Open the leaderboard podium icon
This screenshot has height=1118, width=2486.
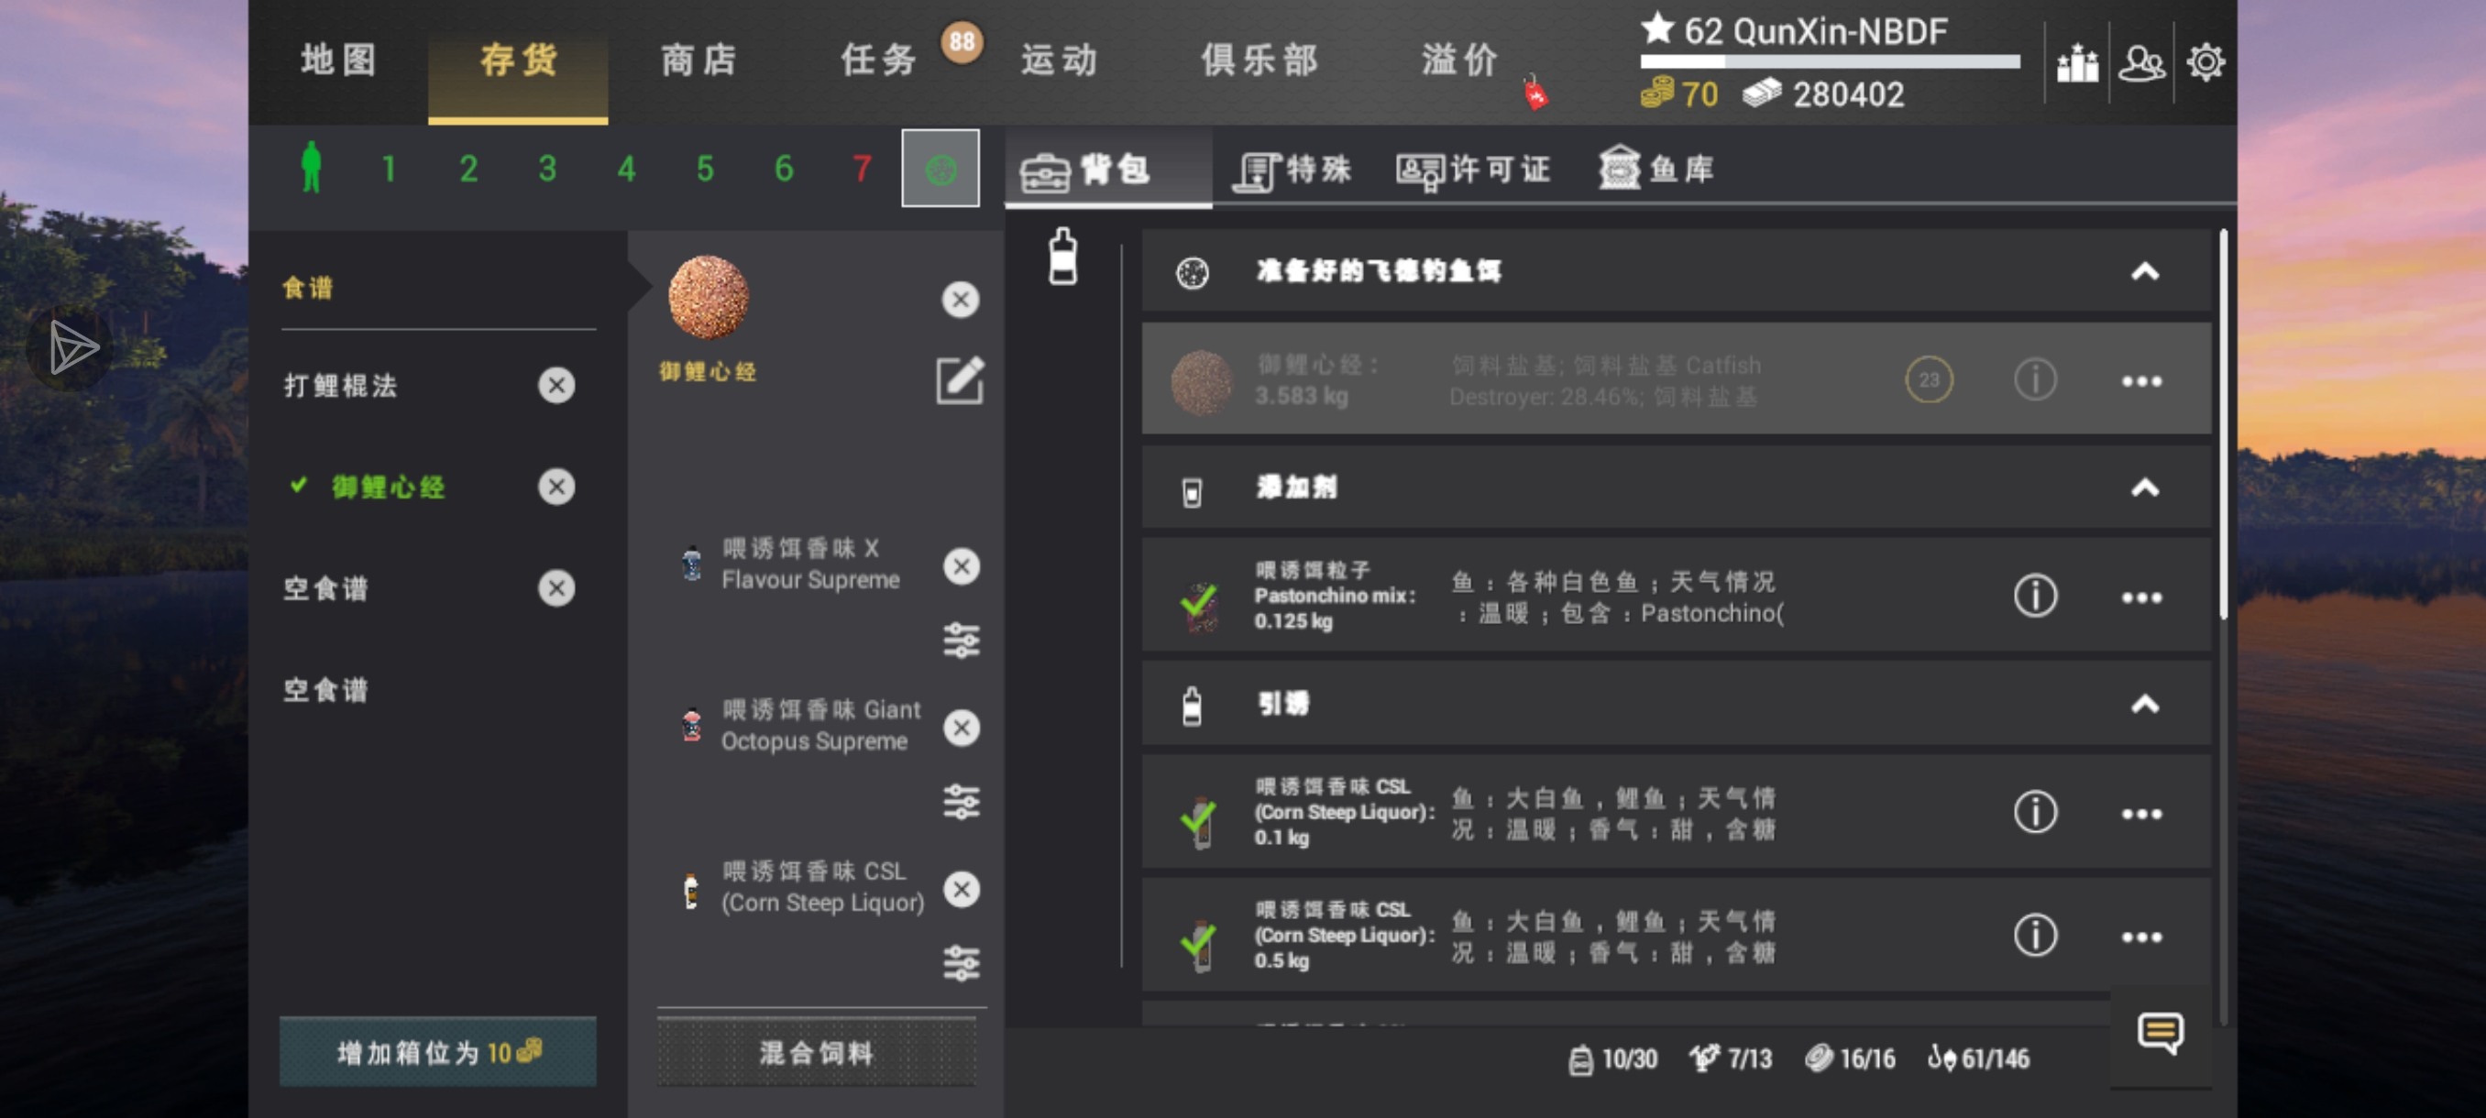coord(2077,63)
